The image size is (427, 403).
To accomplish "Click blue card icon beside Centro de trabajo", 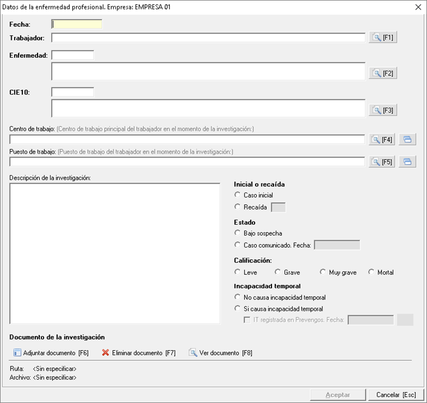I will click(x=407, y=139).
